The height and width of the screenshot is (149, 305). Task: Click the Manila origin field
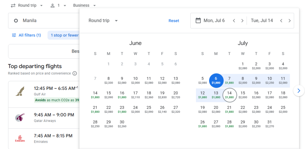44,21
